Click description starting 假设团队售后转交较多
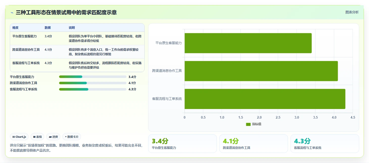 click(105, 65)
